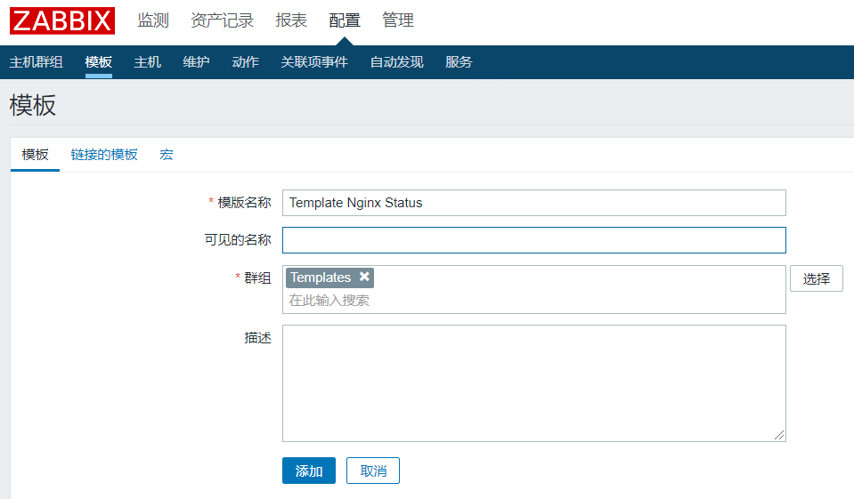Go to 主机 submenu
The width and height of the screenshot is (854, 499).
tap(148, 62)
